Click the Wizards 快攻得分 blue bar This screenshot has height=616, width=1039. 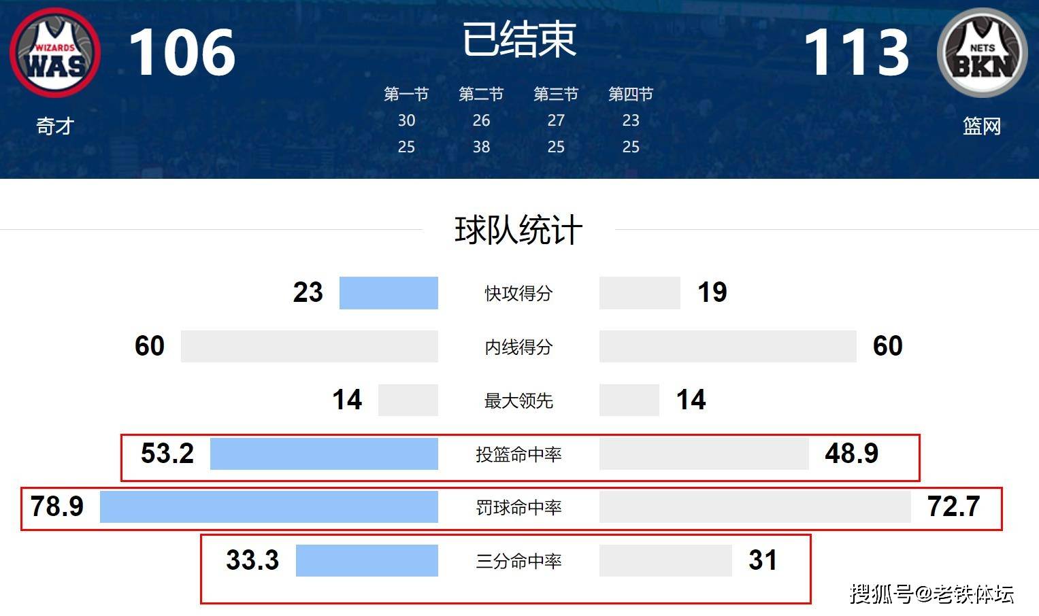click(x=389, y=293)
